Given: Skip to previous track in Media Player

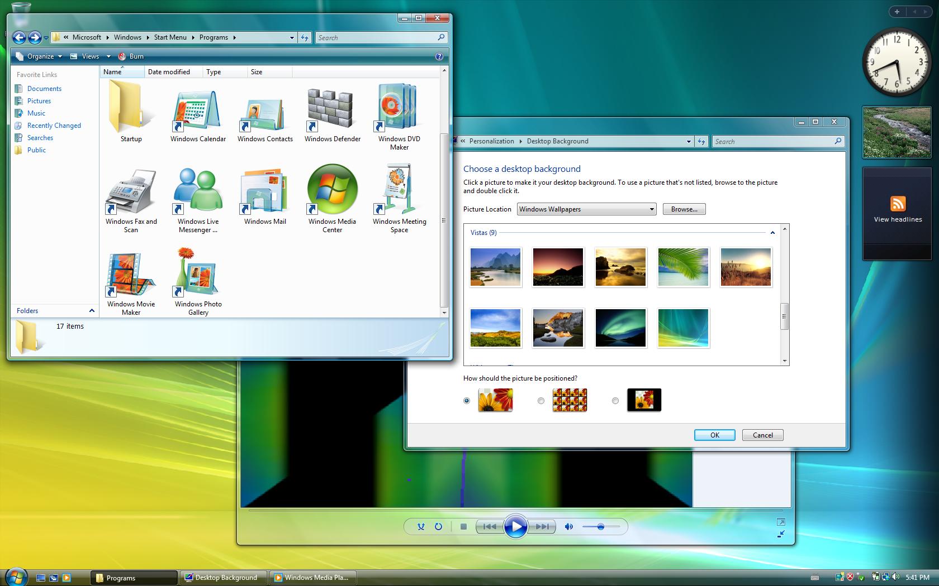Looking at the screenshot, I should (x=490, y=526).
